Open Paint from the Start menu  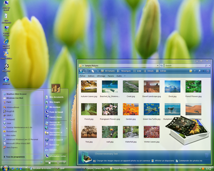click(7, 102)
